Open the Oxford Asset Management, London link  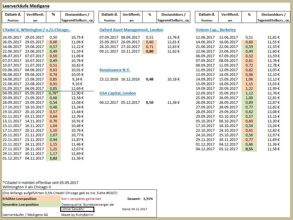coord(131,30)
